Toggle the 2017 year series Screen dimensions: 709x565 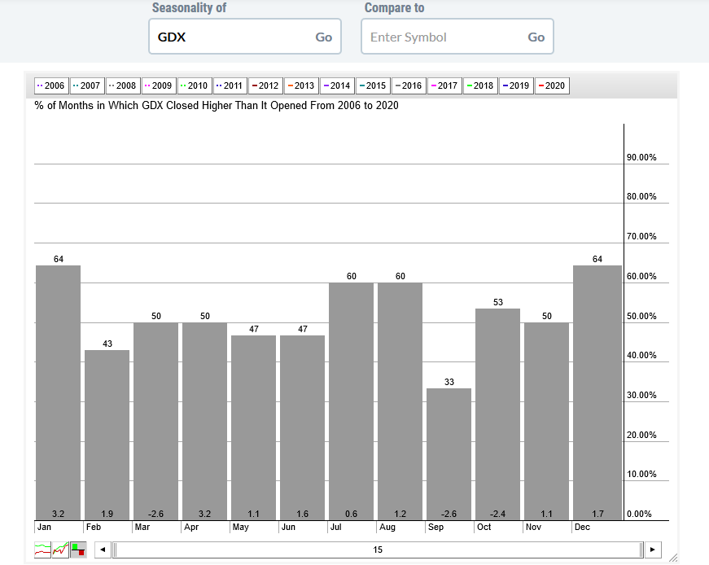(x=444, y=85)
